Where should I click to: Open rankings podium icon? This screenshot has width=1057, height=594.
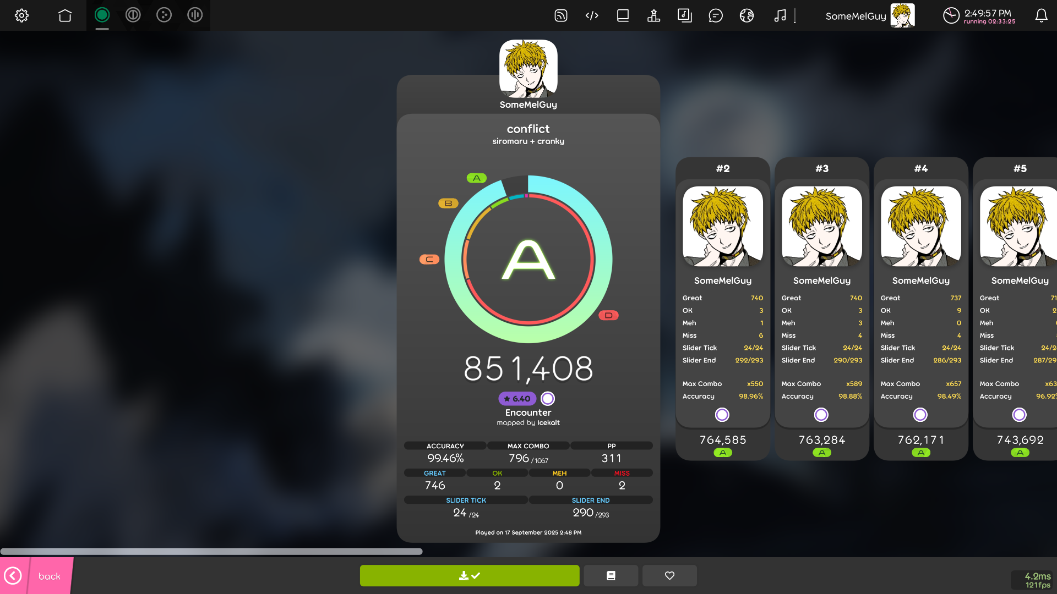click(653, 15)
